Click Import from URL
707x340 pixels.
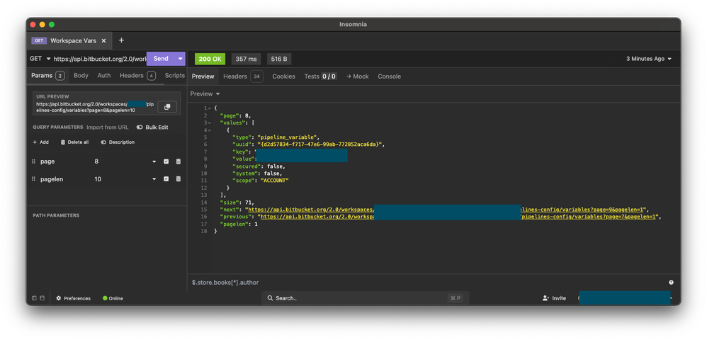107,127
